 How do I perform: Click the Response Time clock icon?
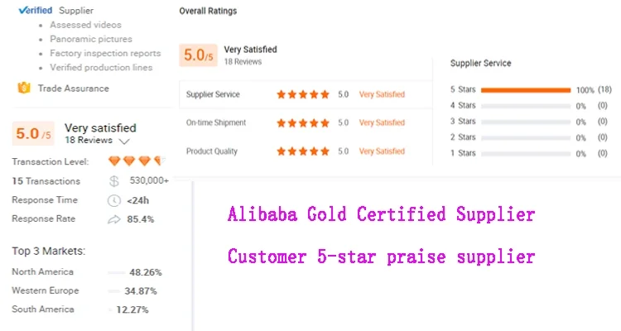point(114,200)
